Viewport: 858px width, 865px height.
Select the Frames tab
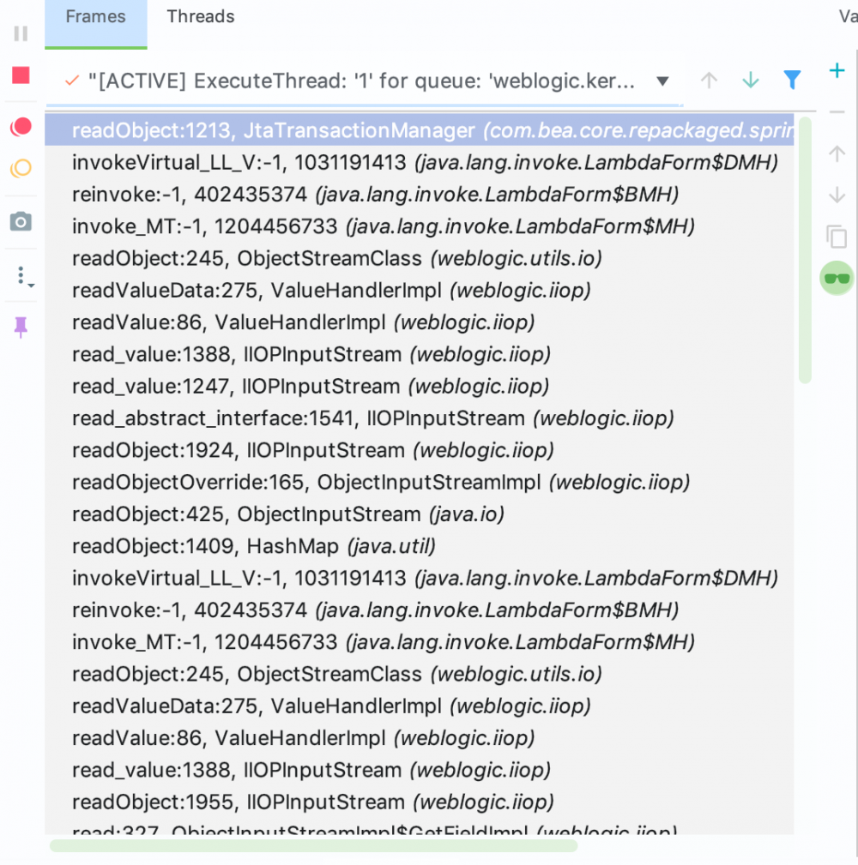pos(95,15)
